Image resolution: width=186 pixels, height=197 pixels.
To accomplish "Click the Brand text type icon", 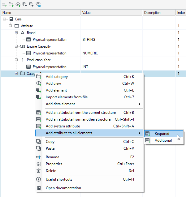I will pyautogui.click(x=23, y=33).
